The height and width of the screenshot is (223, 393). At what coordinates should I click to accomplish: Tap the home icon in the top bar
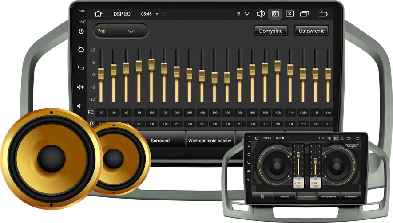pos(98,14)
